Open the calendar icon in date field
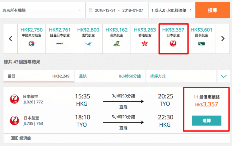 point(90,10)
